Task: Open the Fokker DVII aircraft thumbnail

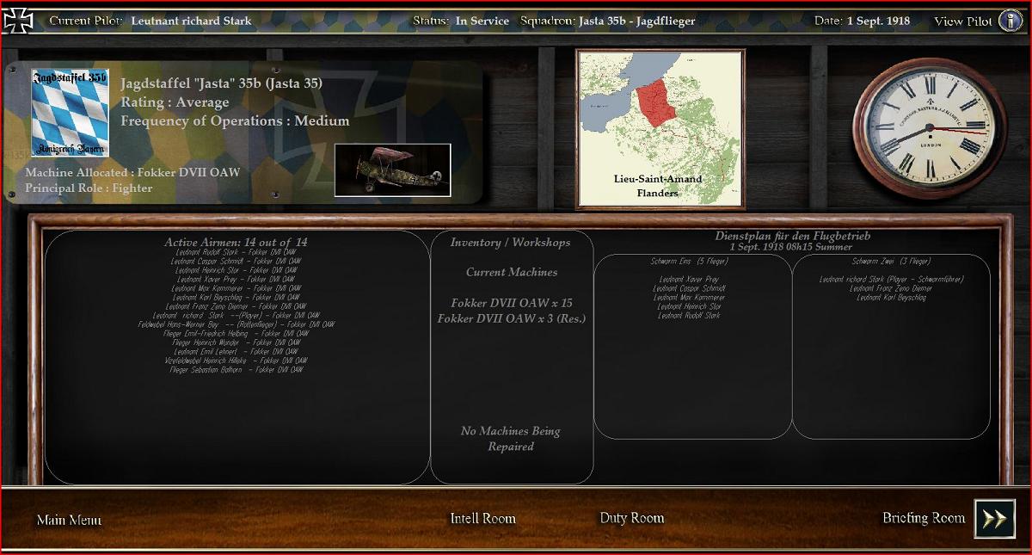Action: coord(393,170)
